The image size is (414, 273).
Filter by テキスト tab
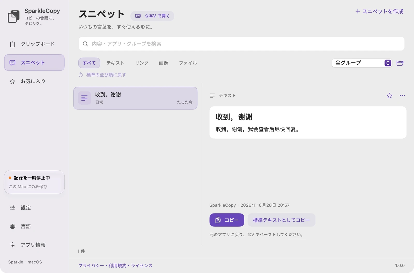tap(115, 63)
